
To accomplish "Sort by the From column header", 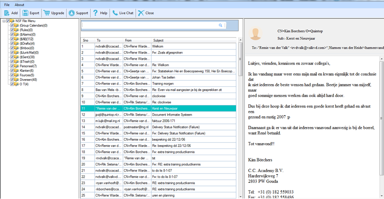I will click(137, 40).
